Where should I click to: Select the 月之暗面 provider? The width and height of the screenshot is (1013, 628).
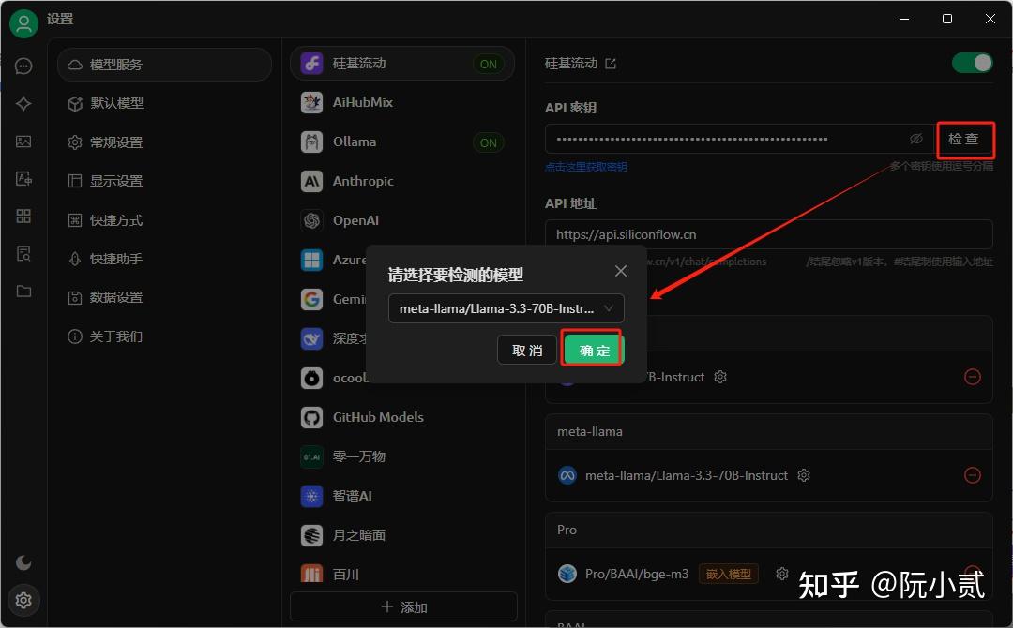(x=402, y=536)
